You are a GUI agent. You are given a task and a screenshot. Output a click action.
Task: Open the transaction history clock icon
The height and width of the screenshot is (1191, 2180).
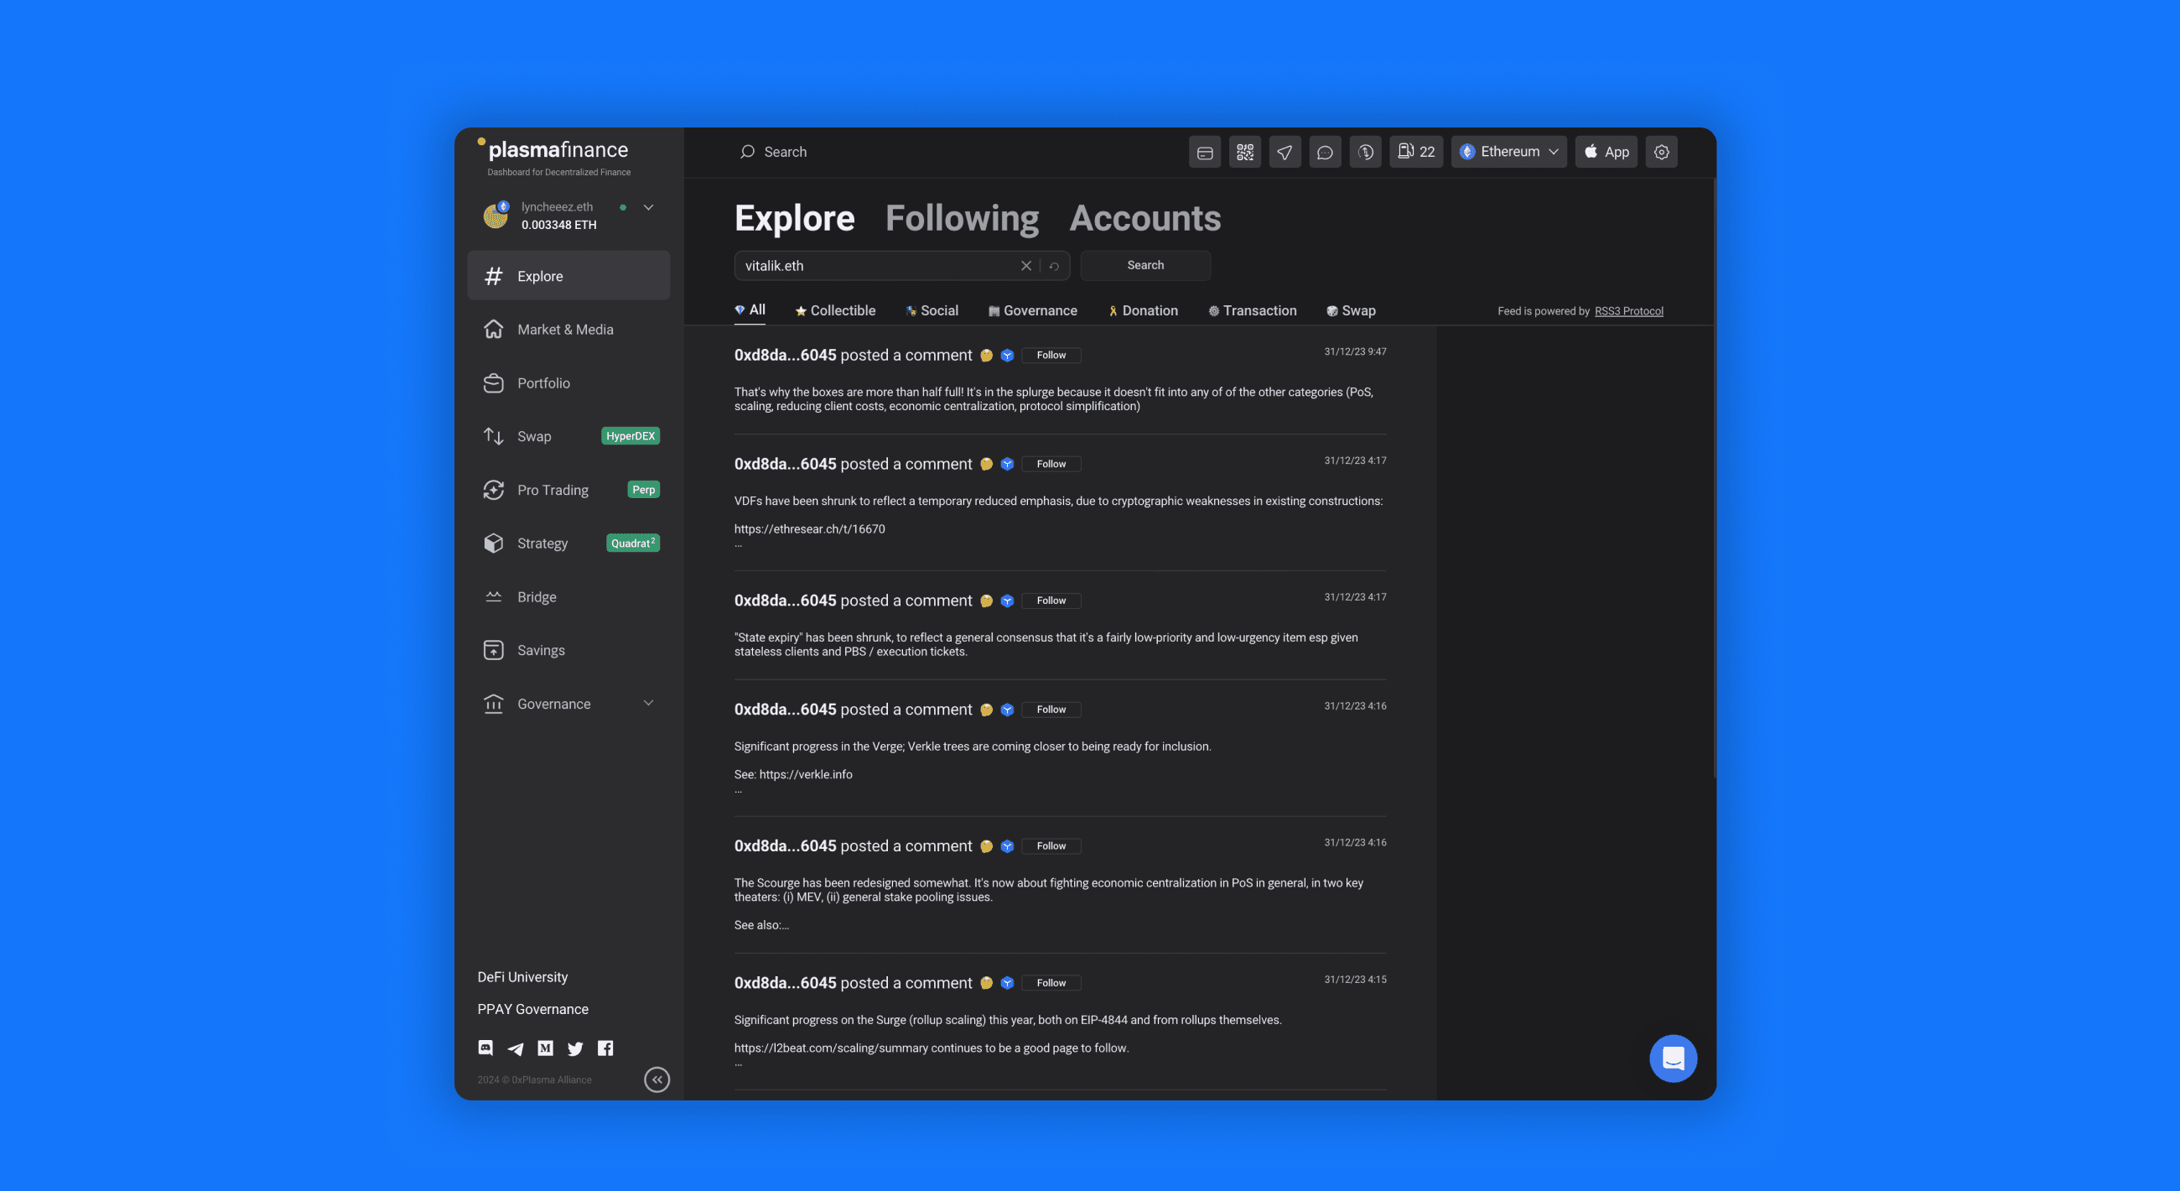(1365, 153)
